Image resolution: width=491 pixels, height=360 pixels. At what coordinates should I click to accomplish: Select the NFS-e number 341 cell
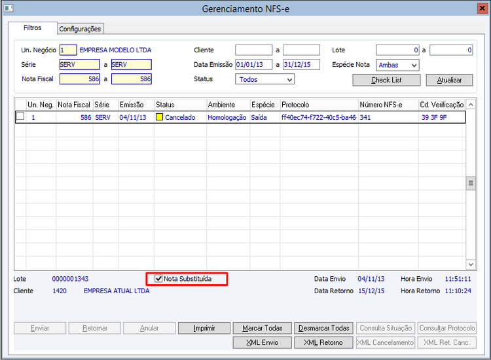pos(388,117)
